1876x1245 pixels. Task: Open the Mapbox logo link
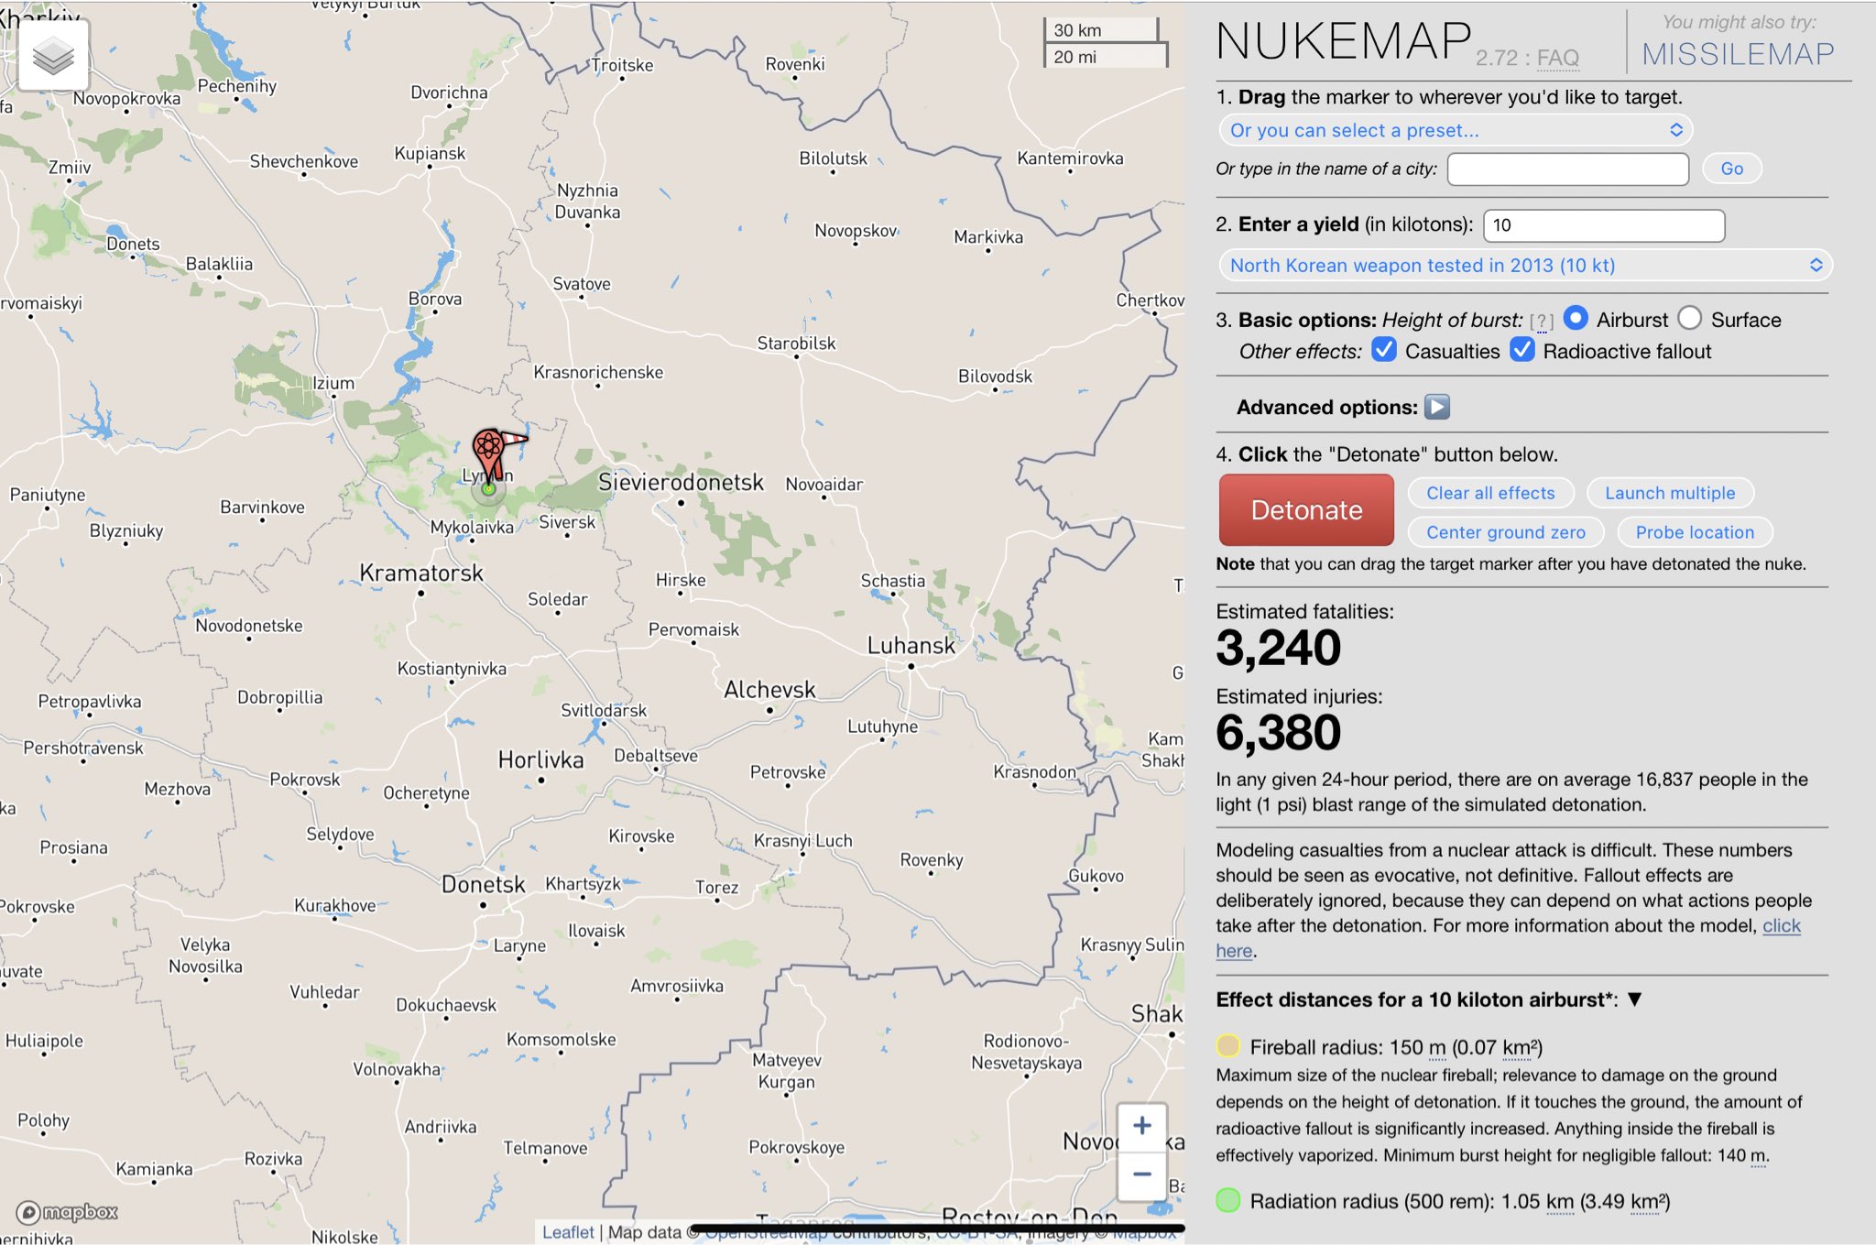pos(69,1212)
